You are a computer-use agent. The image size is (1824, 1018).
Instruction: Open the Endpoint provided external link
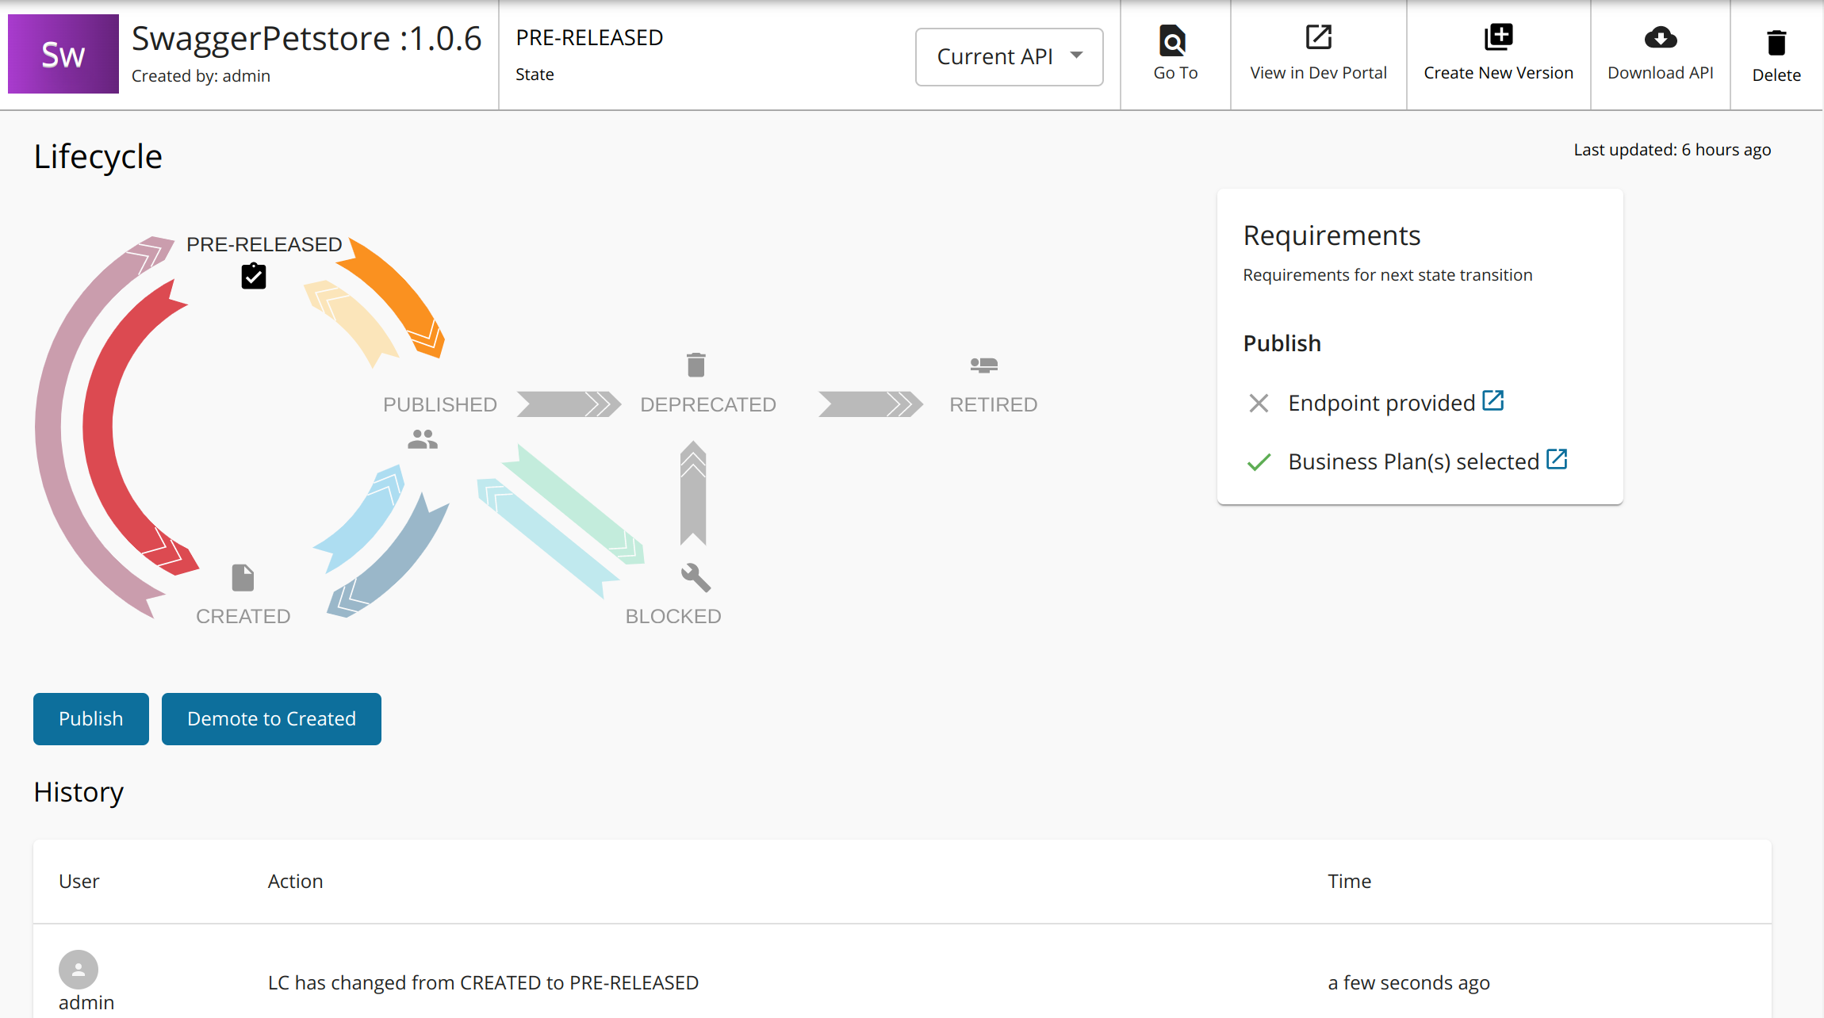[x=1493, y=400]
